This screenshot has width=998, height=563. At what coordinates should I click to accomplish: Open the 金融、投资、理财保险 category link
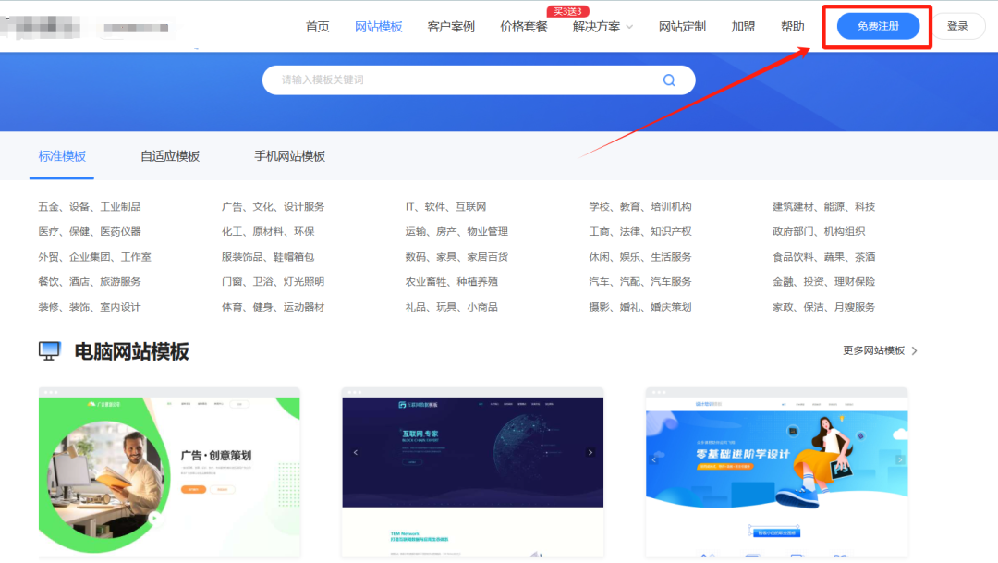tap(823, 282)
